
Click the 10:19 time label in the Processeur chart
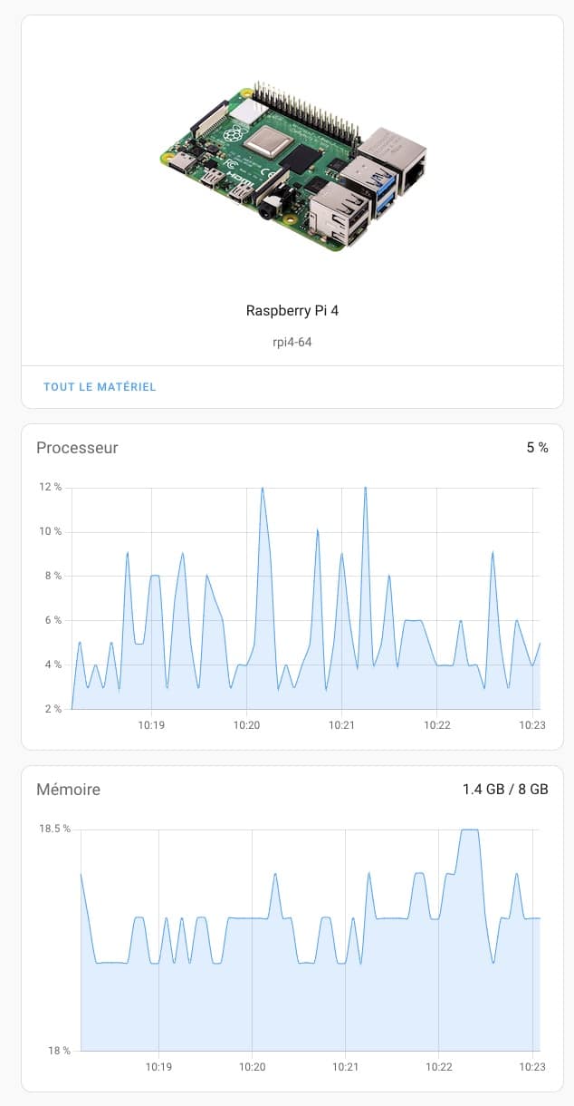(151, 725)
